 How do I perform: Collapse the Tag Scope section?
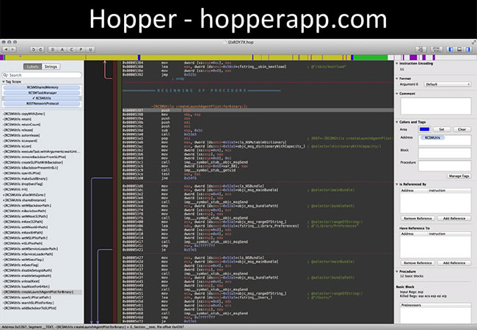point(4,81)
